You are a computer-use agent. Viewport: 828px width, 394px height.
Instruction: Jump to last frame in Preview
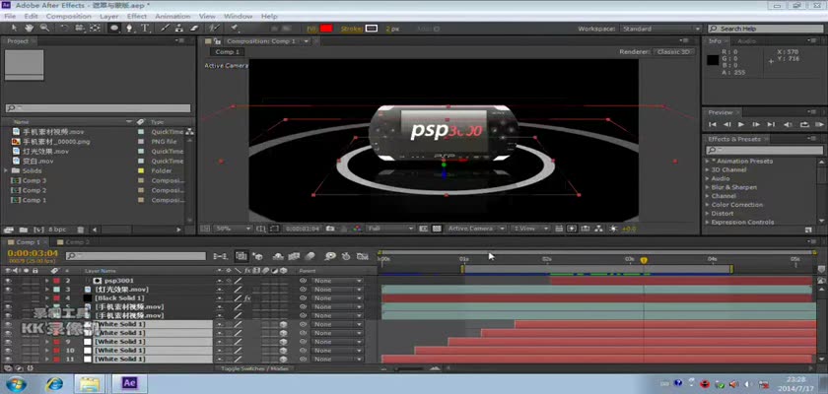tap(771, 124)
